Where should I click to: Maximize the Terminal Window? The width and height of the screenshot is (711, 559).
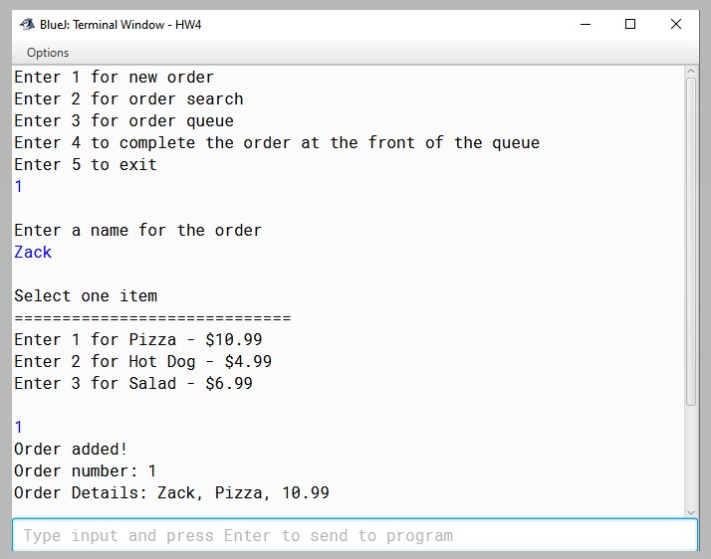(x=629, y=24)
